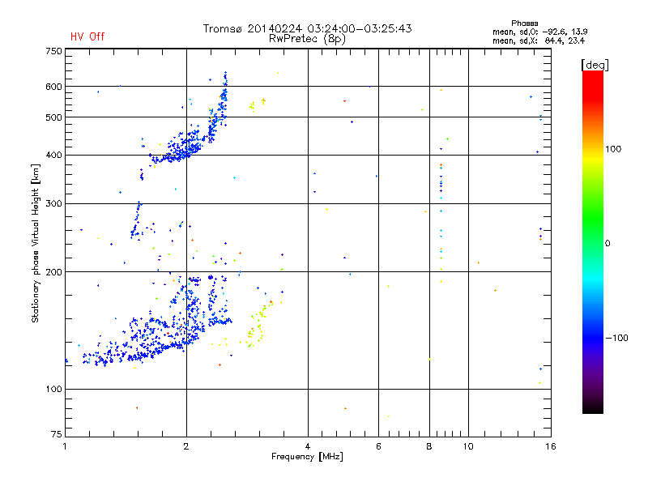648x486 pixels.
Task: Click the 'Frequency [MHz]' axis title
Action: pyautogui.click(x=307, y=457)
